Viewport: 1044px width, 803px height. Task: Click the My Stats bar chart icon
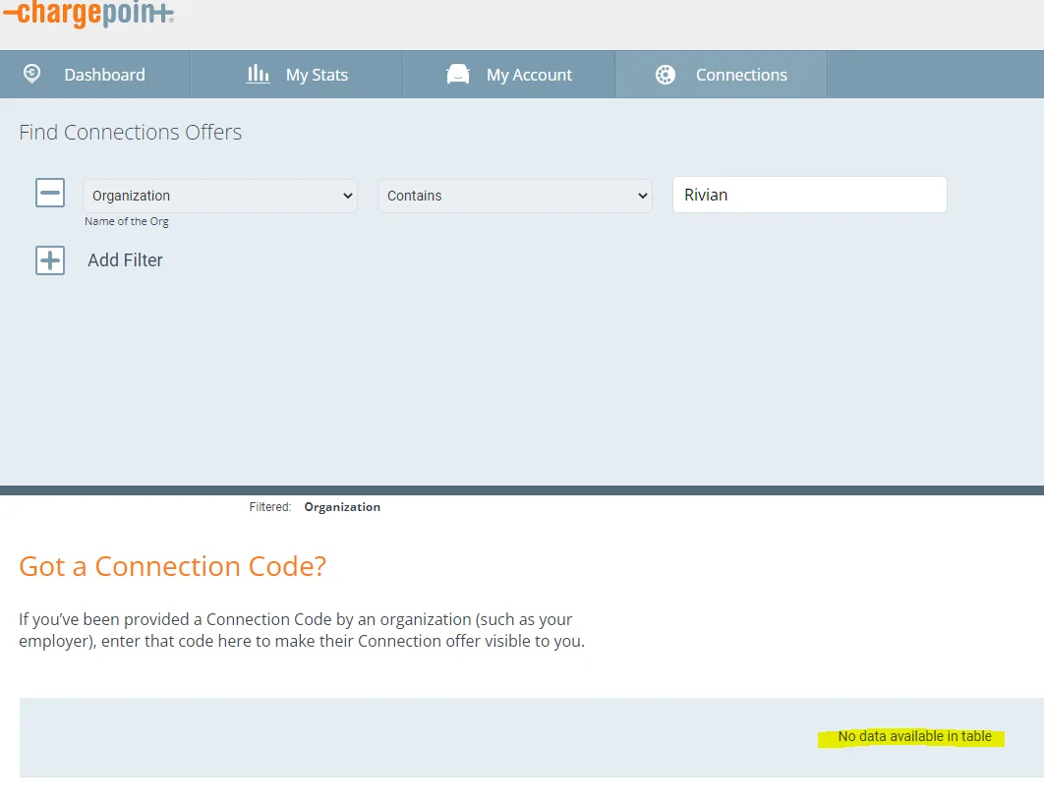(x=258, y=74)
